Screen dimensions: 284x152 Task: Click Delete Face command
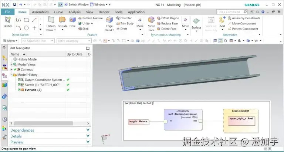pyautogui.click(x=167, y=29)
